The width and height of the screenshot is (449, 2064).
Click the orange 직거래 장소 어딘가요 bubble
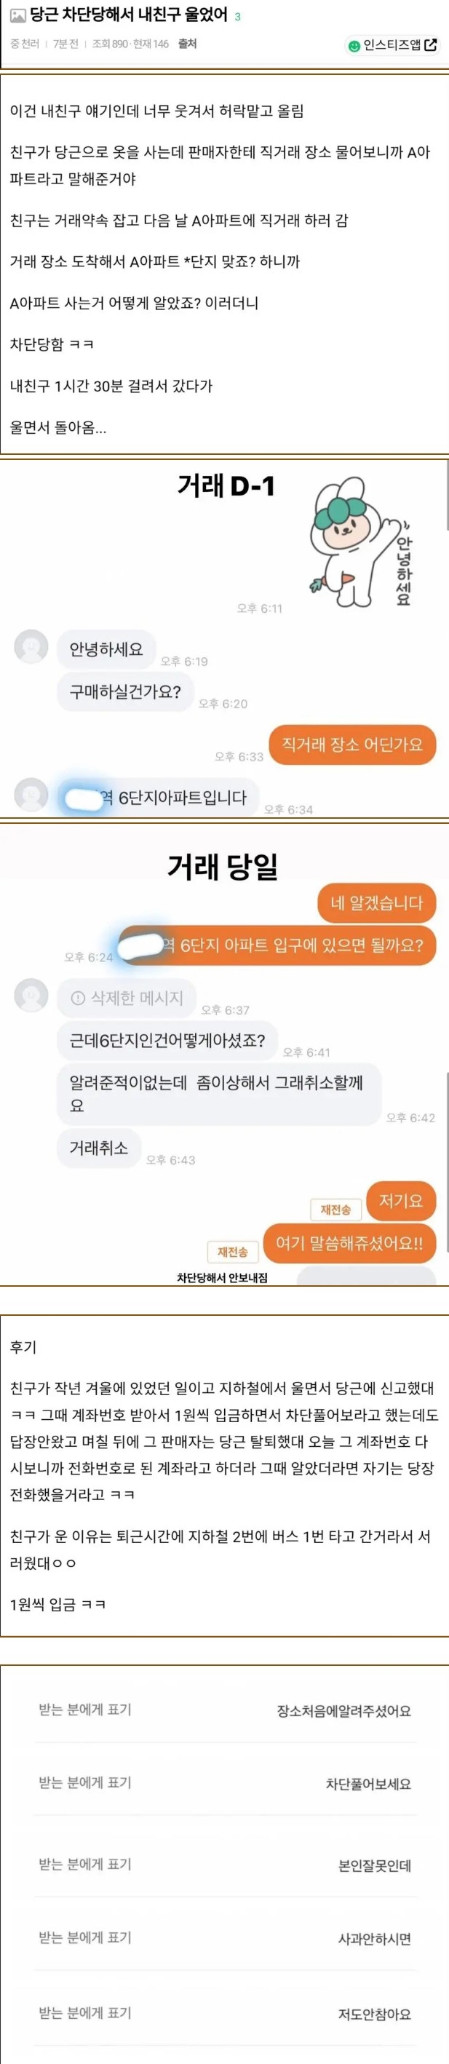pyautogui.click(x=352, y=745)
